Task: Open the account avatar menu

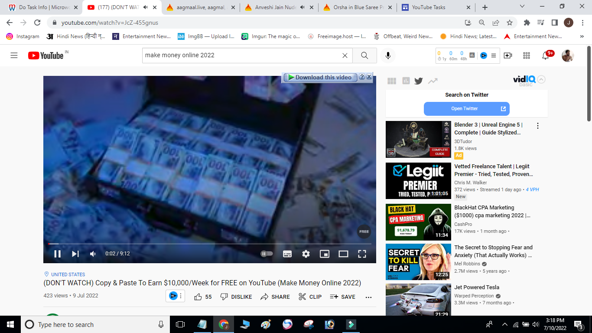Action: (x=568, y=55)
